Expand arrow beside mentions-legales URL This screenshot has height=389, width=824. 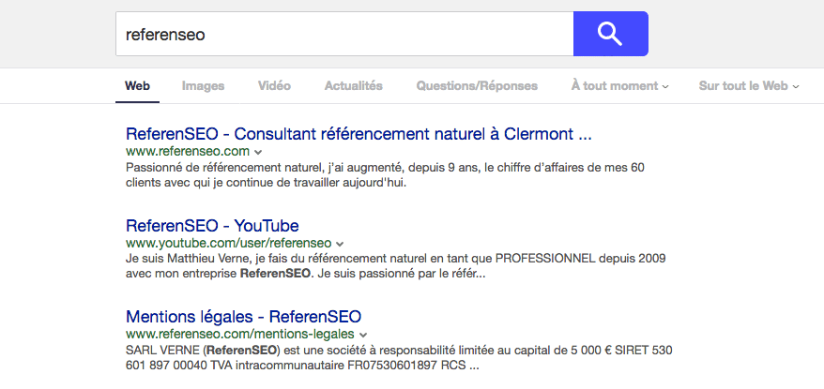pos(362,335)
